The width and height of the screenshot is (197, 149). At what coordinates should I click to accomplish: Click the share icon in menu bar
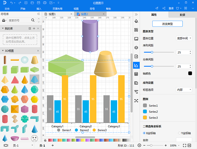point(164,8)
